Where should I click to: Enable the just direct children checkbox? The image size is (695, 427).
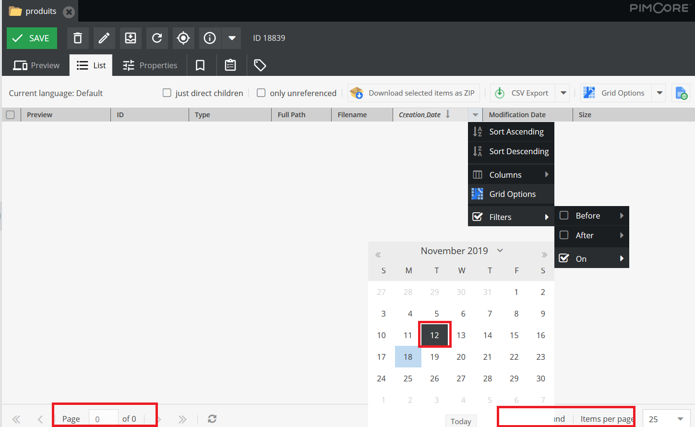[167, 93]
